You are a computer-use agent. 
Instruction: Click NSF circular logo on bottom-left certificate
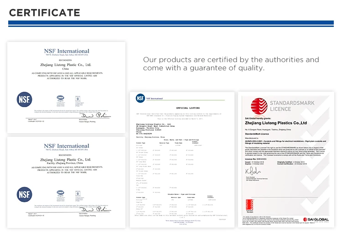[x=24, y=194]
